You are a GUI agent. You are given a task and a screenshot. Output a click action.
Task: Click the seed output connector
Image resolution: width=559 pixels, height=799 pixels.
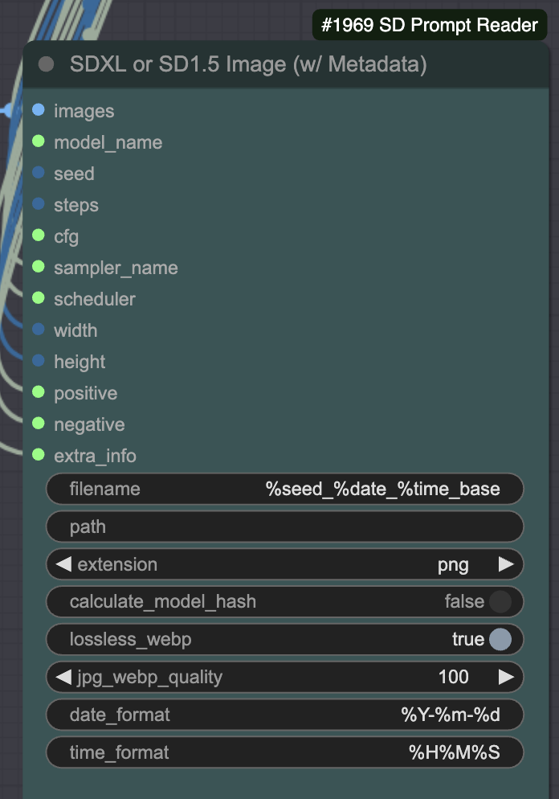pos(37,174)
